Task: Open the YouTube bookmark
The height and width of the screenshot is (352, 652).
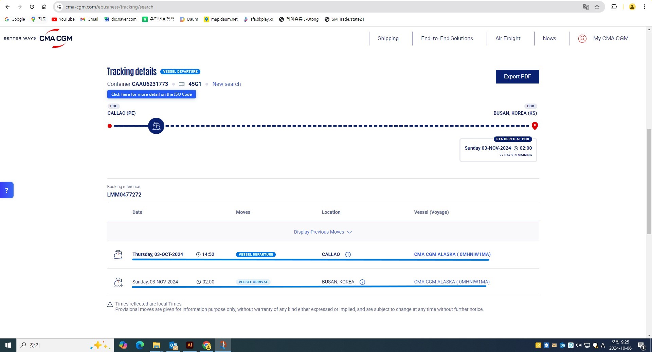Action: tap(63, 19)
